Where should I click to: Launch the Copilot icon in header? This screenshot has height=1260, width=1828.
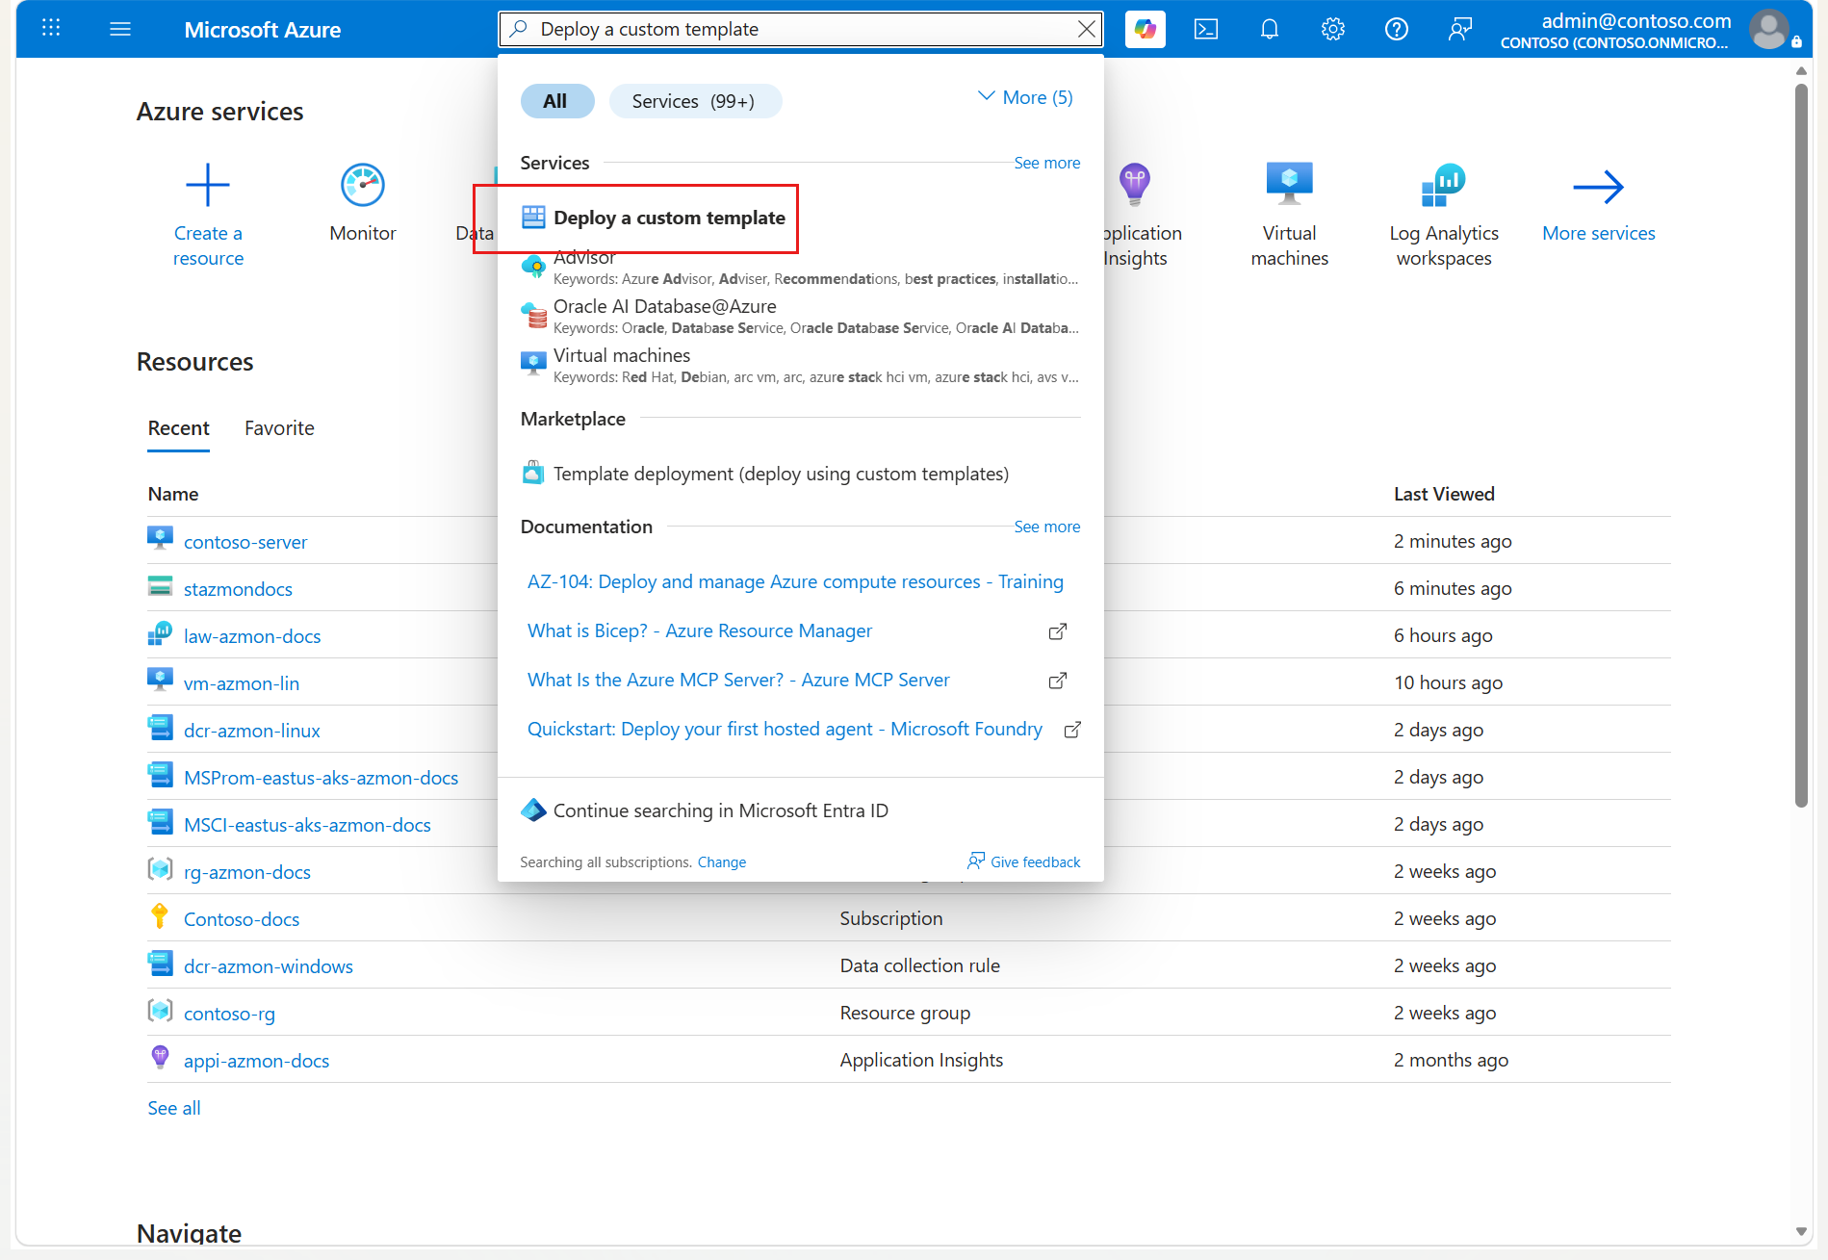1145,29
